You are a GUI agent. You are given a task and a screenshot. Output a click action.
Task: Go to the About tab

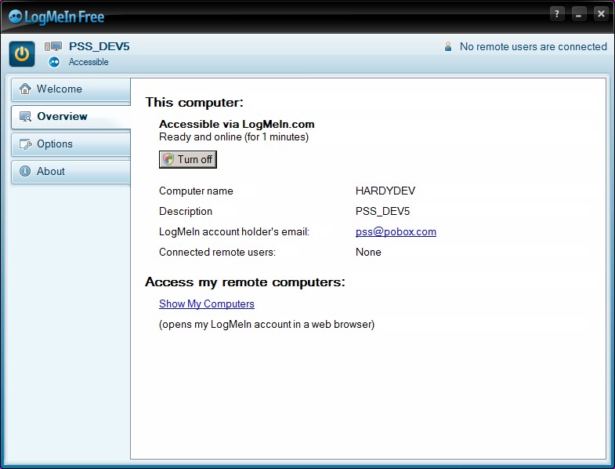[x=71, y=172]
